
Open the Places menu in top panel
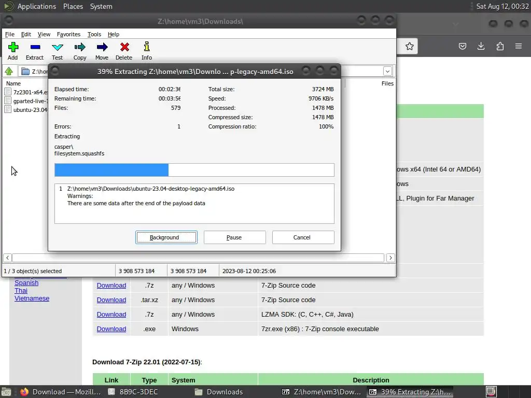pos(73,6)
